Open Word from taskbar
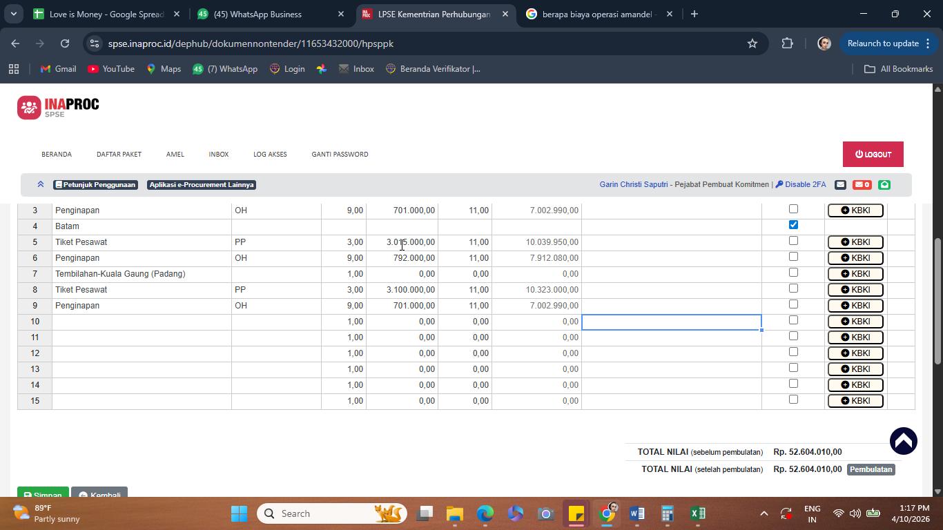The height and width of the screenshot is (530, 943). (637, 513)
